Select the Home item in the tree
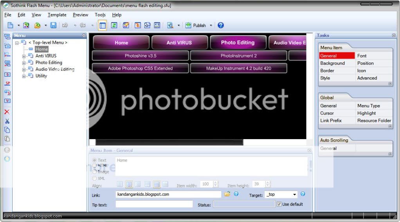The width and height of the screenshot is (400, 222). tap(41, 49)
